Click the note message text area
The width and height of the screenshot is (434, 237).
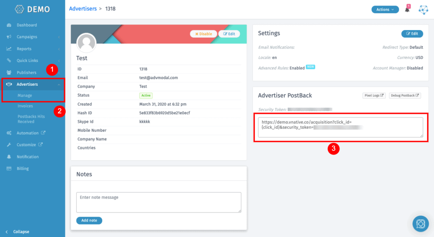coord(159,202)
